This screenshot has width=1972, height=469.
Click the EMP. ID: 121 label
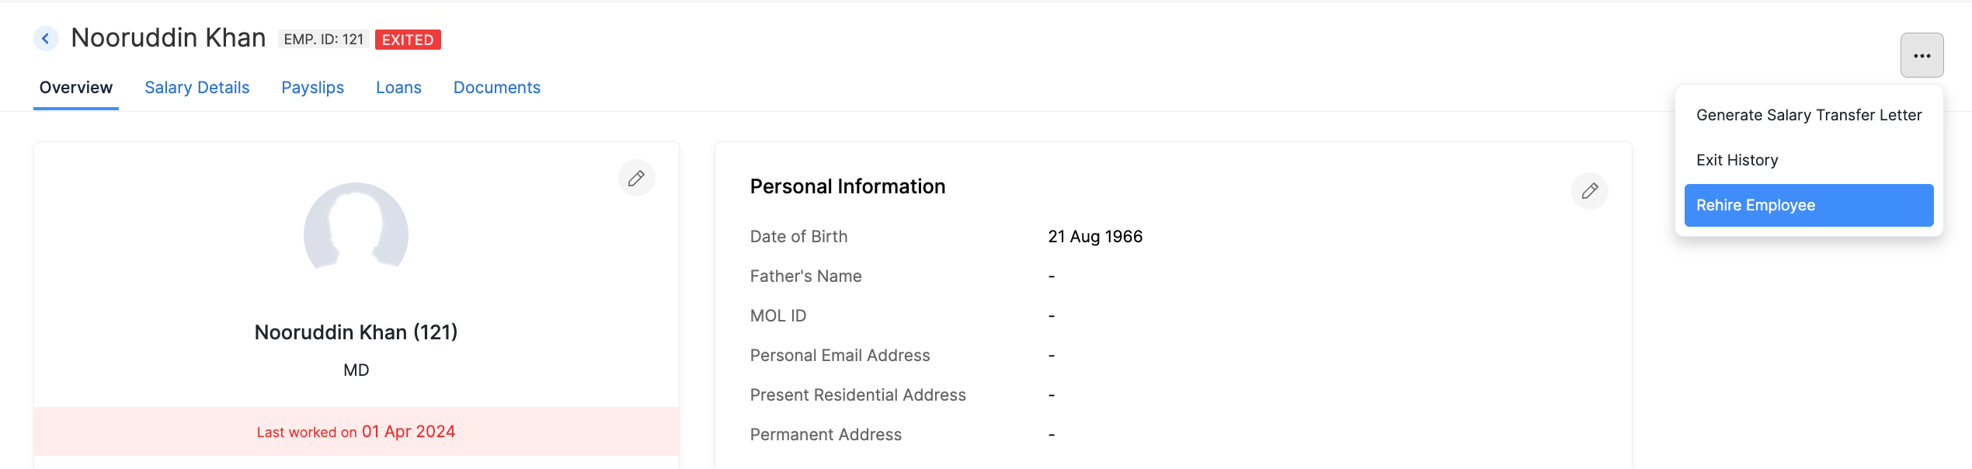323,40
